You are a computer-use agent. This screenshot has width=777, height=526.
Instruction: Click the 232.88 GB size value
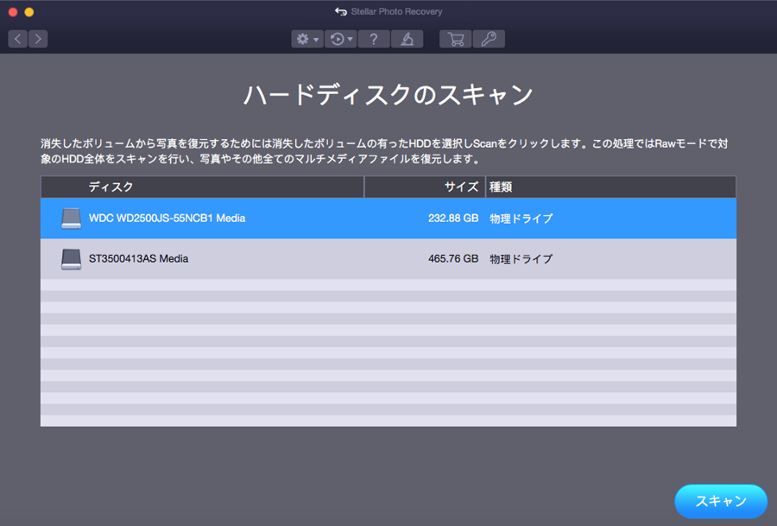click(453, 219)
